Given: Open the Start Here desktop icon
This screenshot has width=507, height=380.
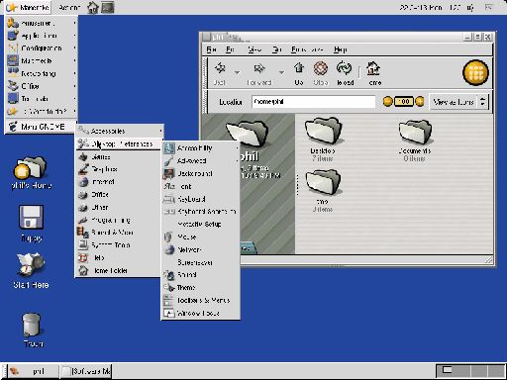Looking at the screenshot, I should pos(31,265).
